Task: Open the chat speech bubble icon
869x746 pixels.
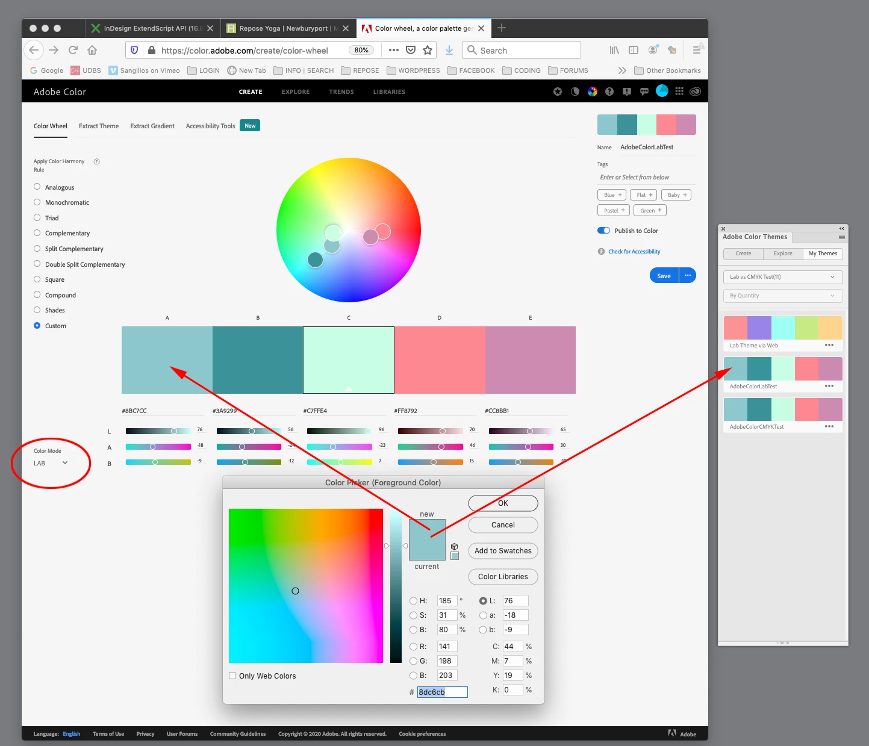Action: [644, 92]
